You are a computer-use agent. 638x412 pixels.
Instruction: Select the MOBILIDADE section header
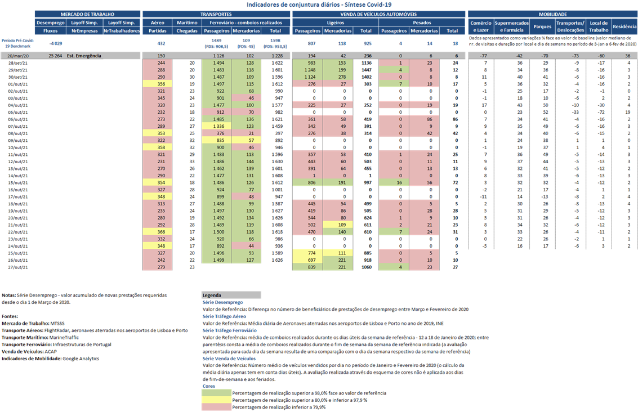[552, 14]
